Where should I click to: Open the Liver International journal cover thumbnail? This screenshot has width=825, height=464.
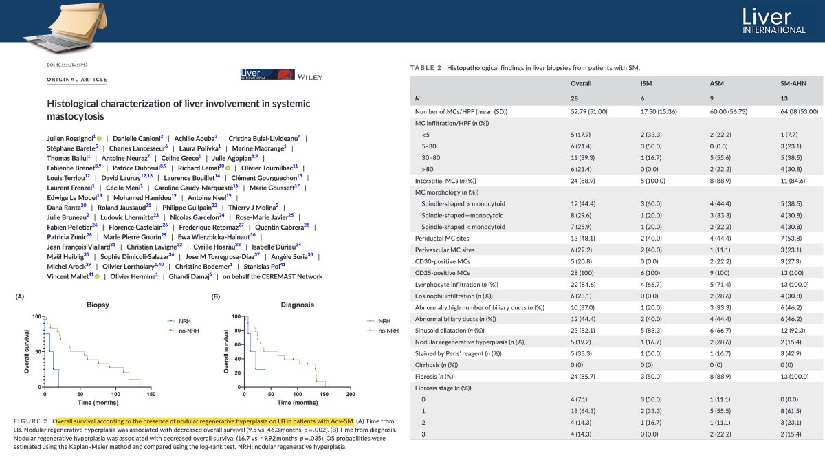tap(266, 75)
